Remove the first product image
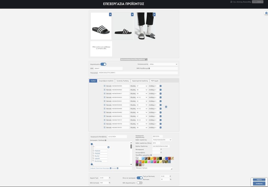 (x=110, y=14)
